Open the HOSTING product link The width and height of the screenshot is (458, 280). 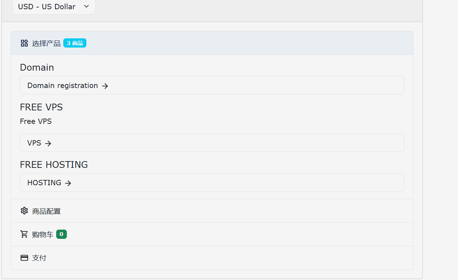(x=44, y=183)
